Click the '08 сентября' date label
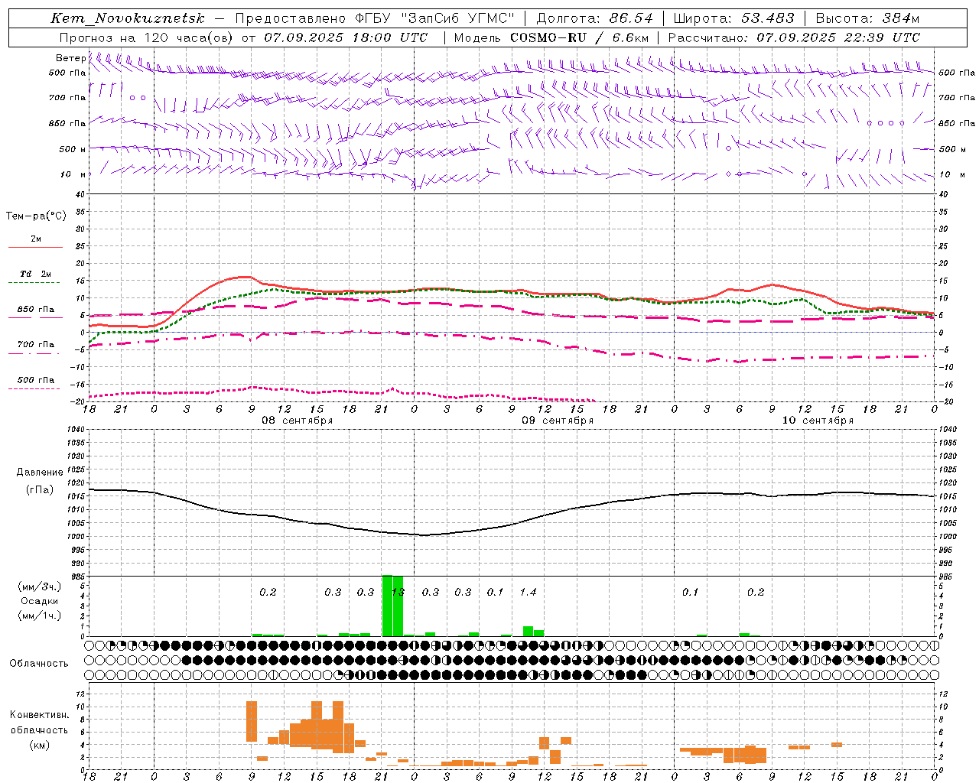Viewport: 979px width, 783px height. (x=297, y=421)
